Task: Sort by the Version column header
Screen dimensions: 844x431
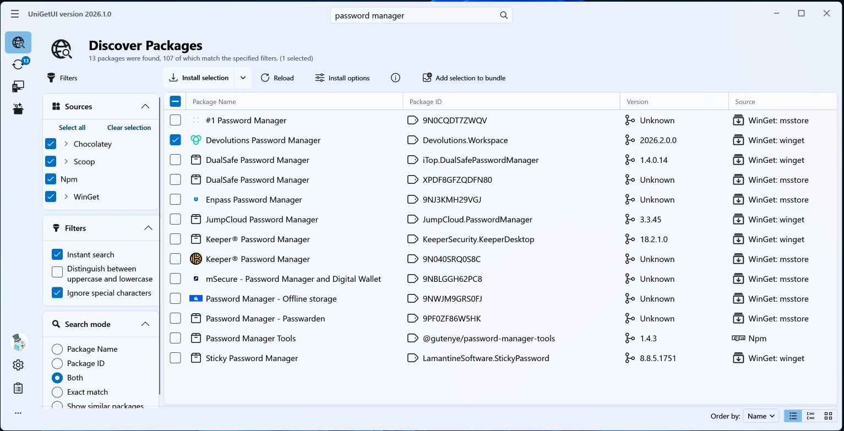Action: coord(674,102)
